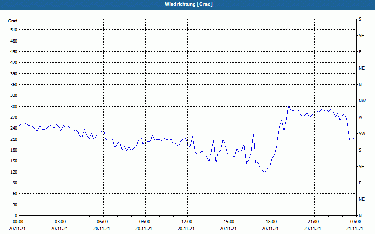This screenshot has height=234, width=375.
Task: Select the N compass label aligned with 360
Action: [x=360, y=85]
